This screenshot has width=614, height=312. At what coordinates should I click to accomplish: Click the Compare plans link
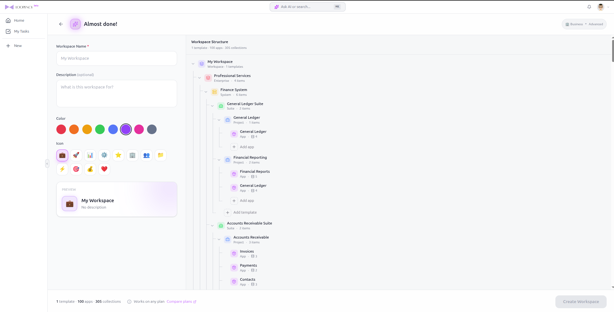(x=180, y=301)
